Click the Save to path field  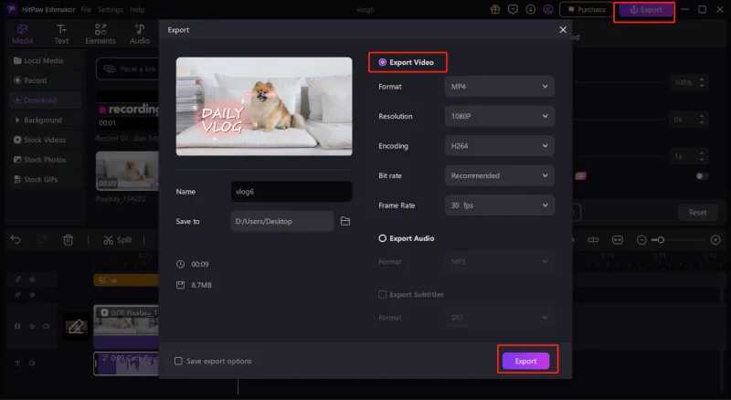(x=282, y=221)
